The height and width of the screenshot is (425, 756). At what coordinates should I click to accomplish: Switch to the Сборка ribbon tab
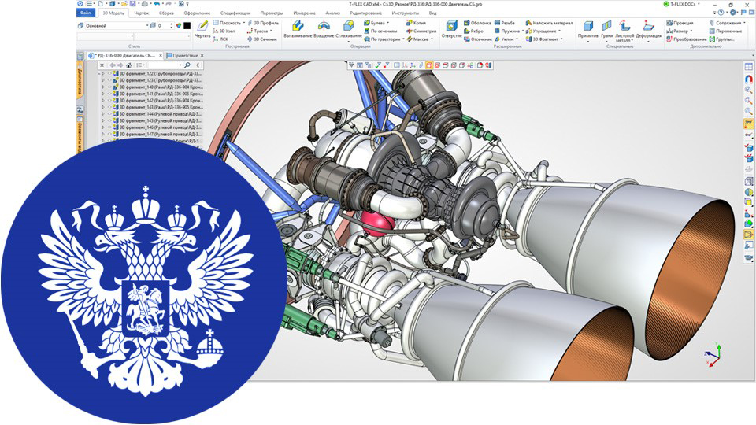[x=166, y=13]
